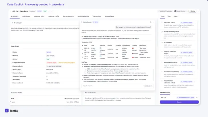Screen dimensions: 208x117
Task: Click the Nora MEJIA ARTEAGA customer entity chip
Action: (54, 66)
